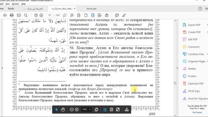
Task: Switch to Koran.pdf document tab
Action: pyautogui.click(x=92, y=9)
